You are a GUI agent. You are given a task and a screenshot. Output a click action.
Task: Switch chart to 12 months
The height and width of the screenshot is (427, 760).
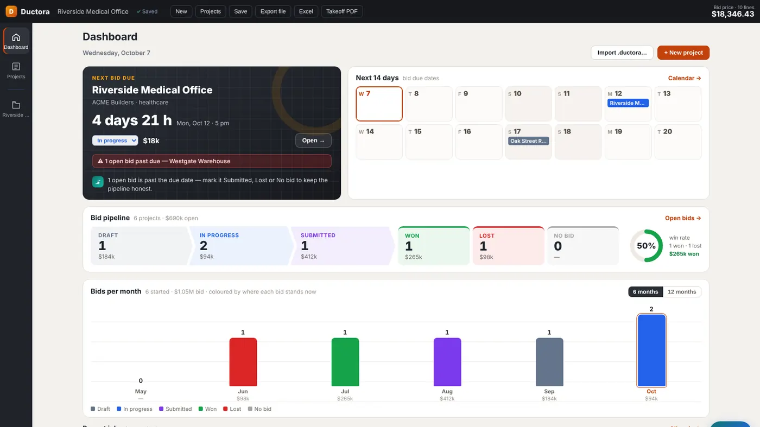(x=682, y=292)
